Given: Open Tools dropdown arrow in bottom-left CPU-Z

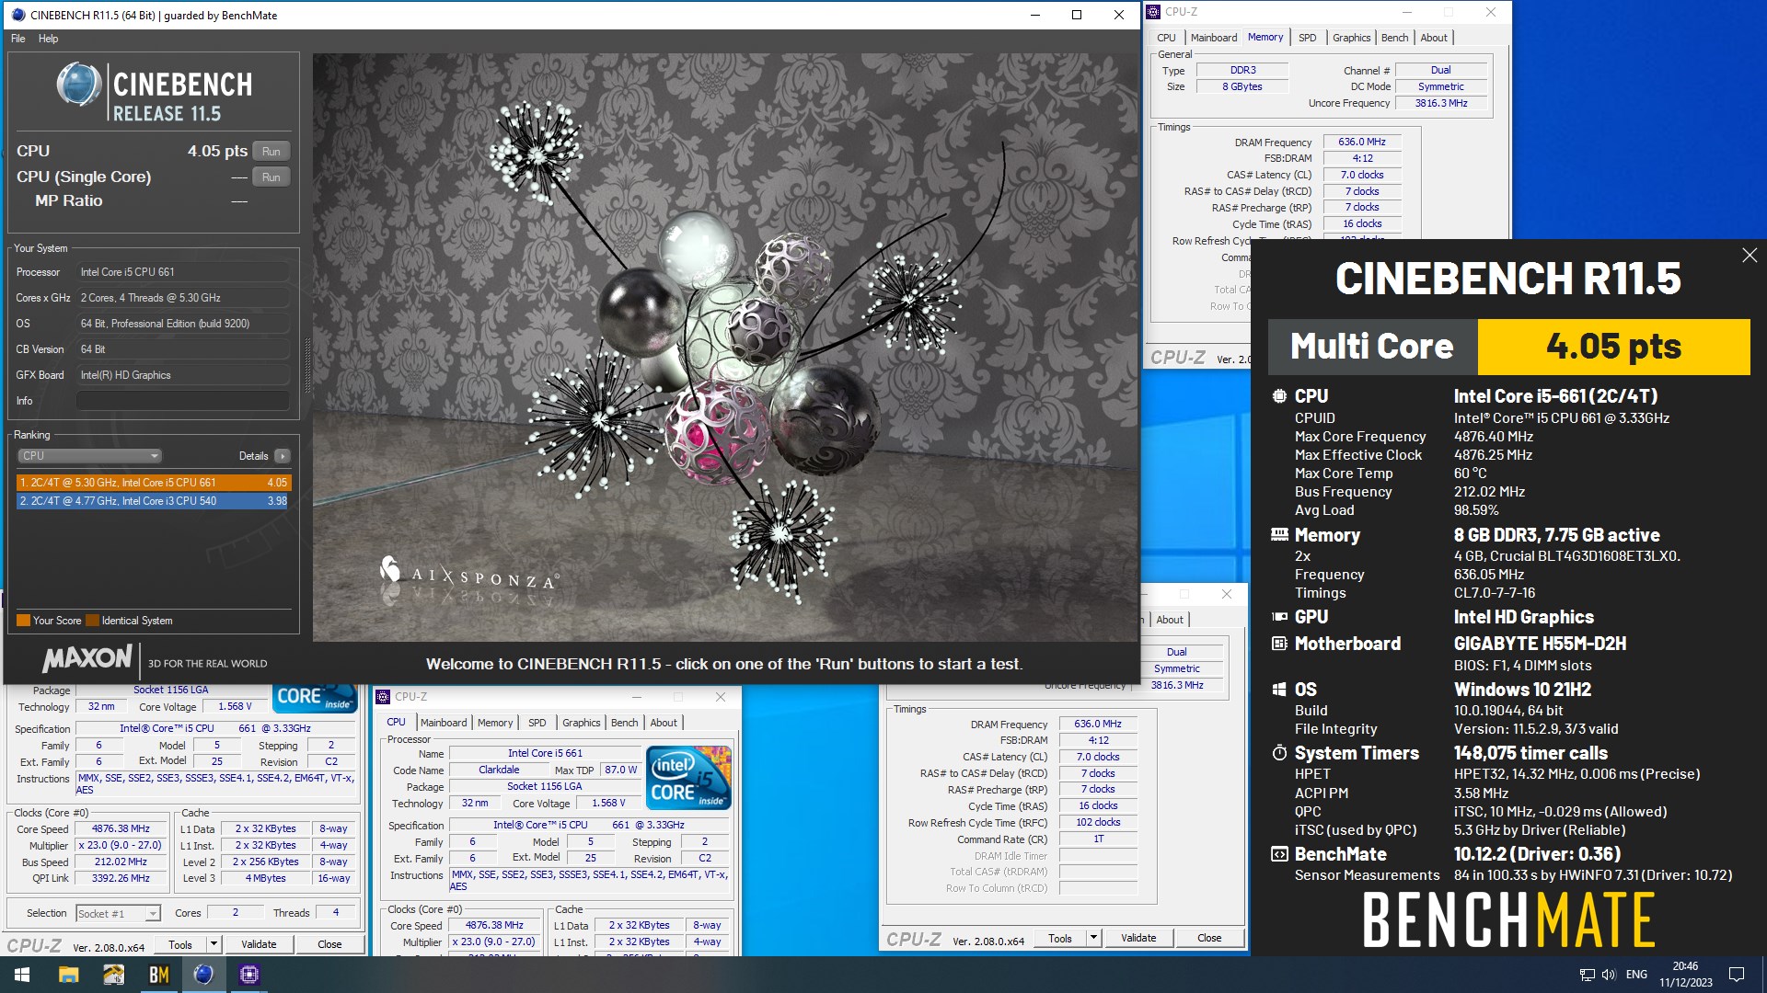Looking at the screenshot, I should click(214, 944).
